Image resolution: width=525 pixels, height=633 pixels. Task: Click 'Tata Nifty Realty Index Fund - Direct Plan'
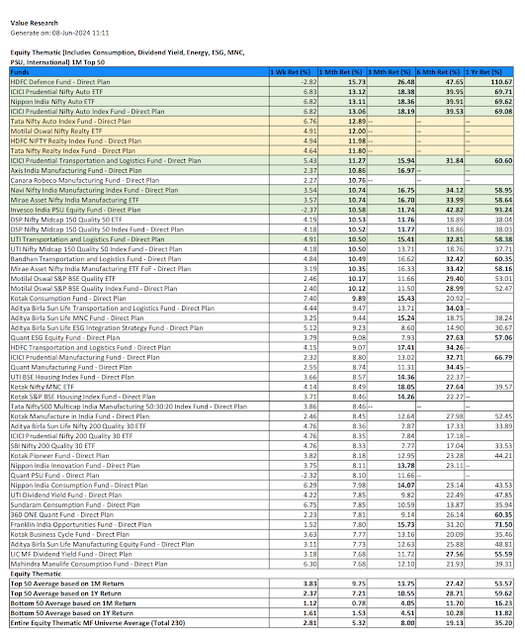pyautogui.click(x=72, y=151)
